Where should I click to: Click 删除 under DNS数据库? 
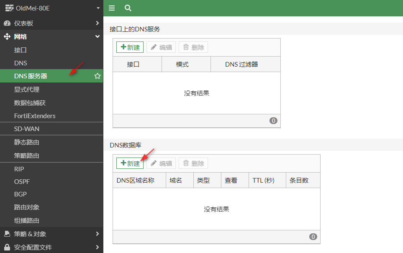(x=193, y=163)
